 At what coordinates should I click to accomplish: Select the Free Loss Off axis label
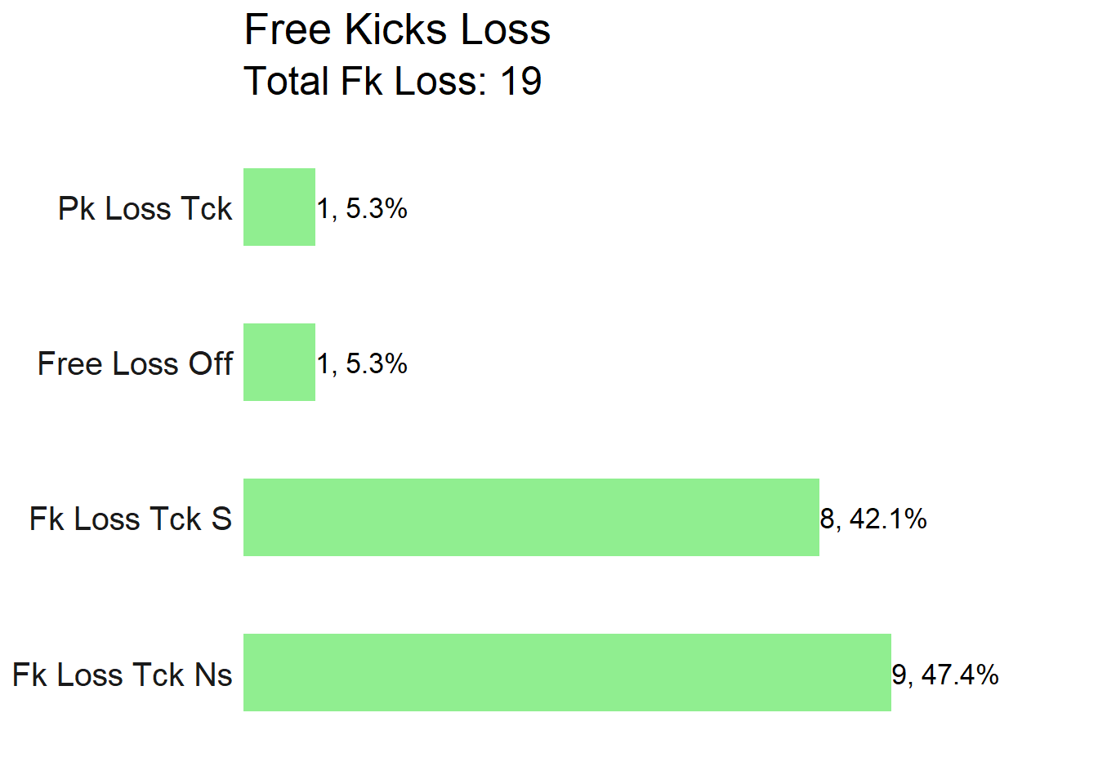tap(135, 363)
